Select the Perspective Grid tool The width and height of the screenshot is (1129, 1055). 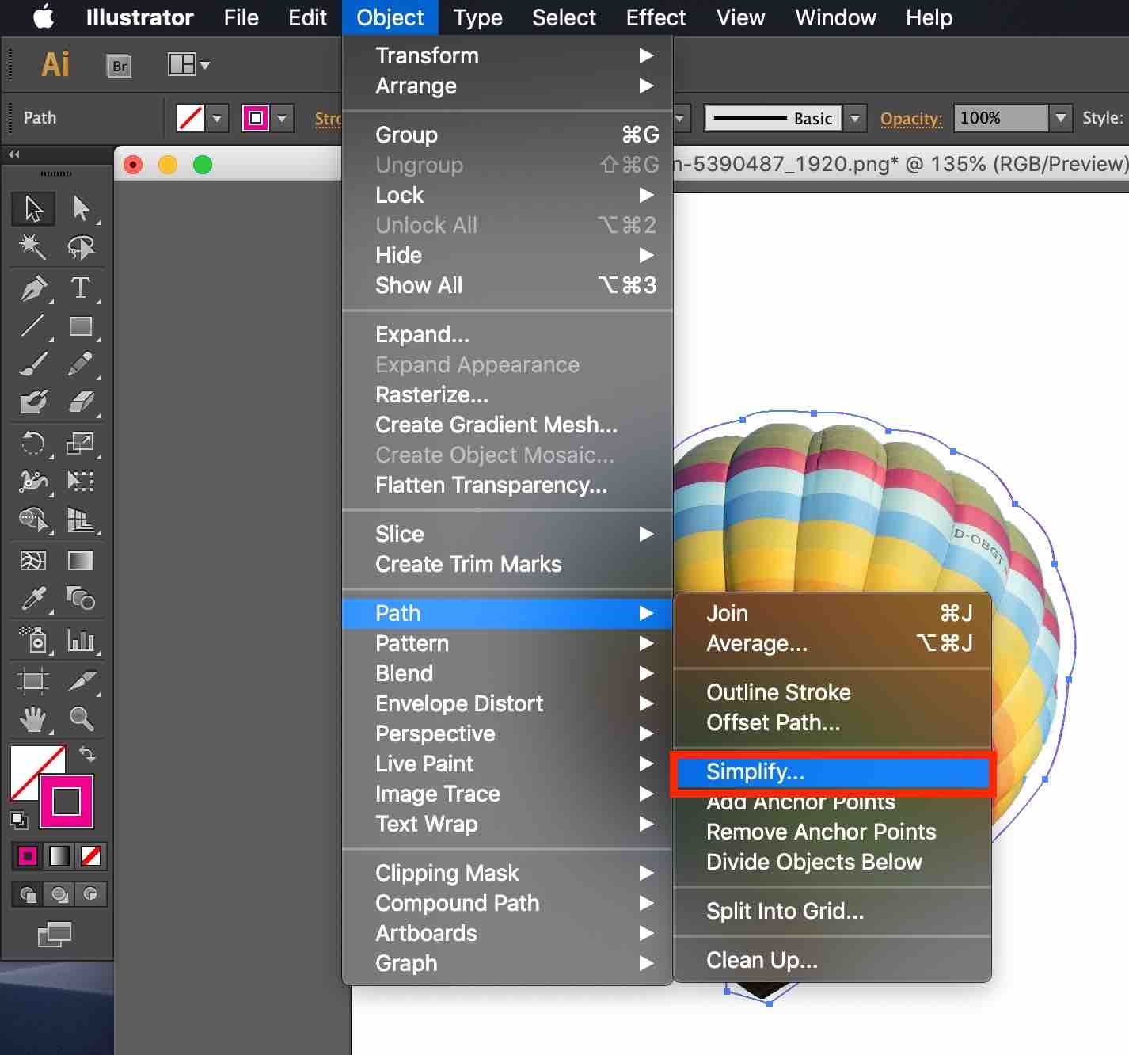click(x=81, y=520)
